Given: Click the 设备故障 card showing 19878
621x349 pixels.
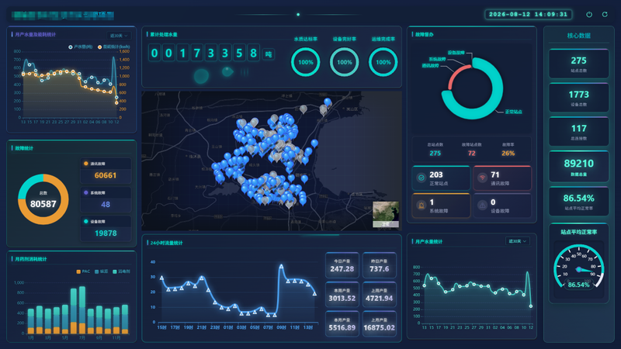Looking at the screenshot, I should tap(106, 228).
